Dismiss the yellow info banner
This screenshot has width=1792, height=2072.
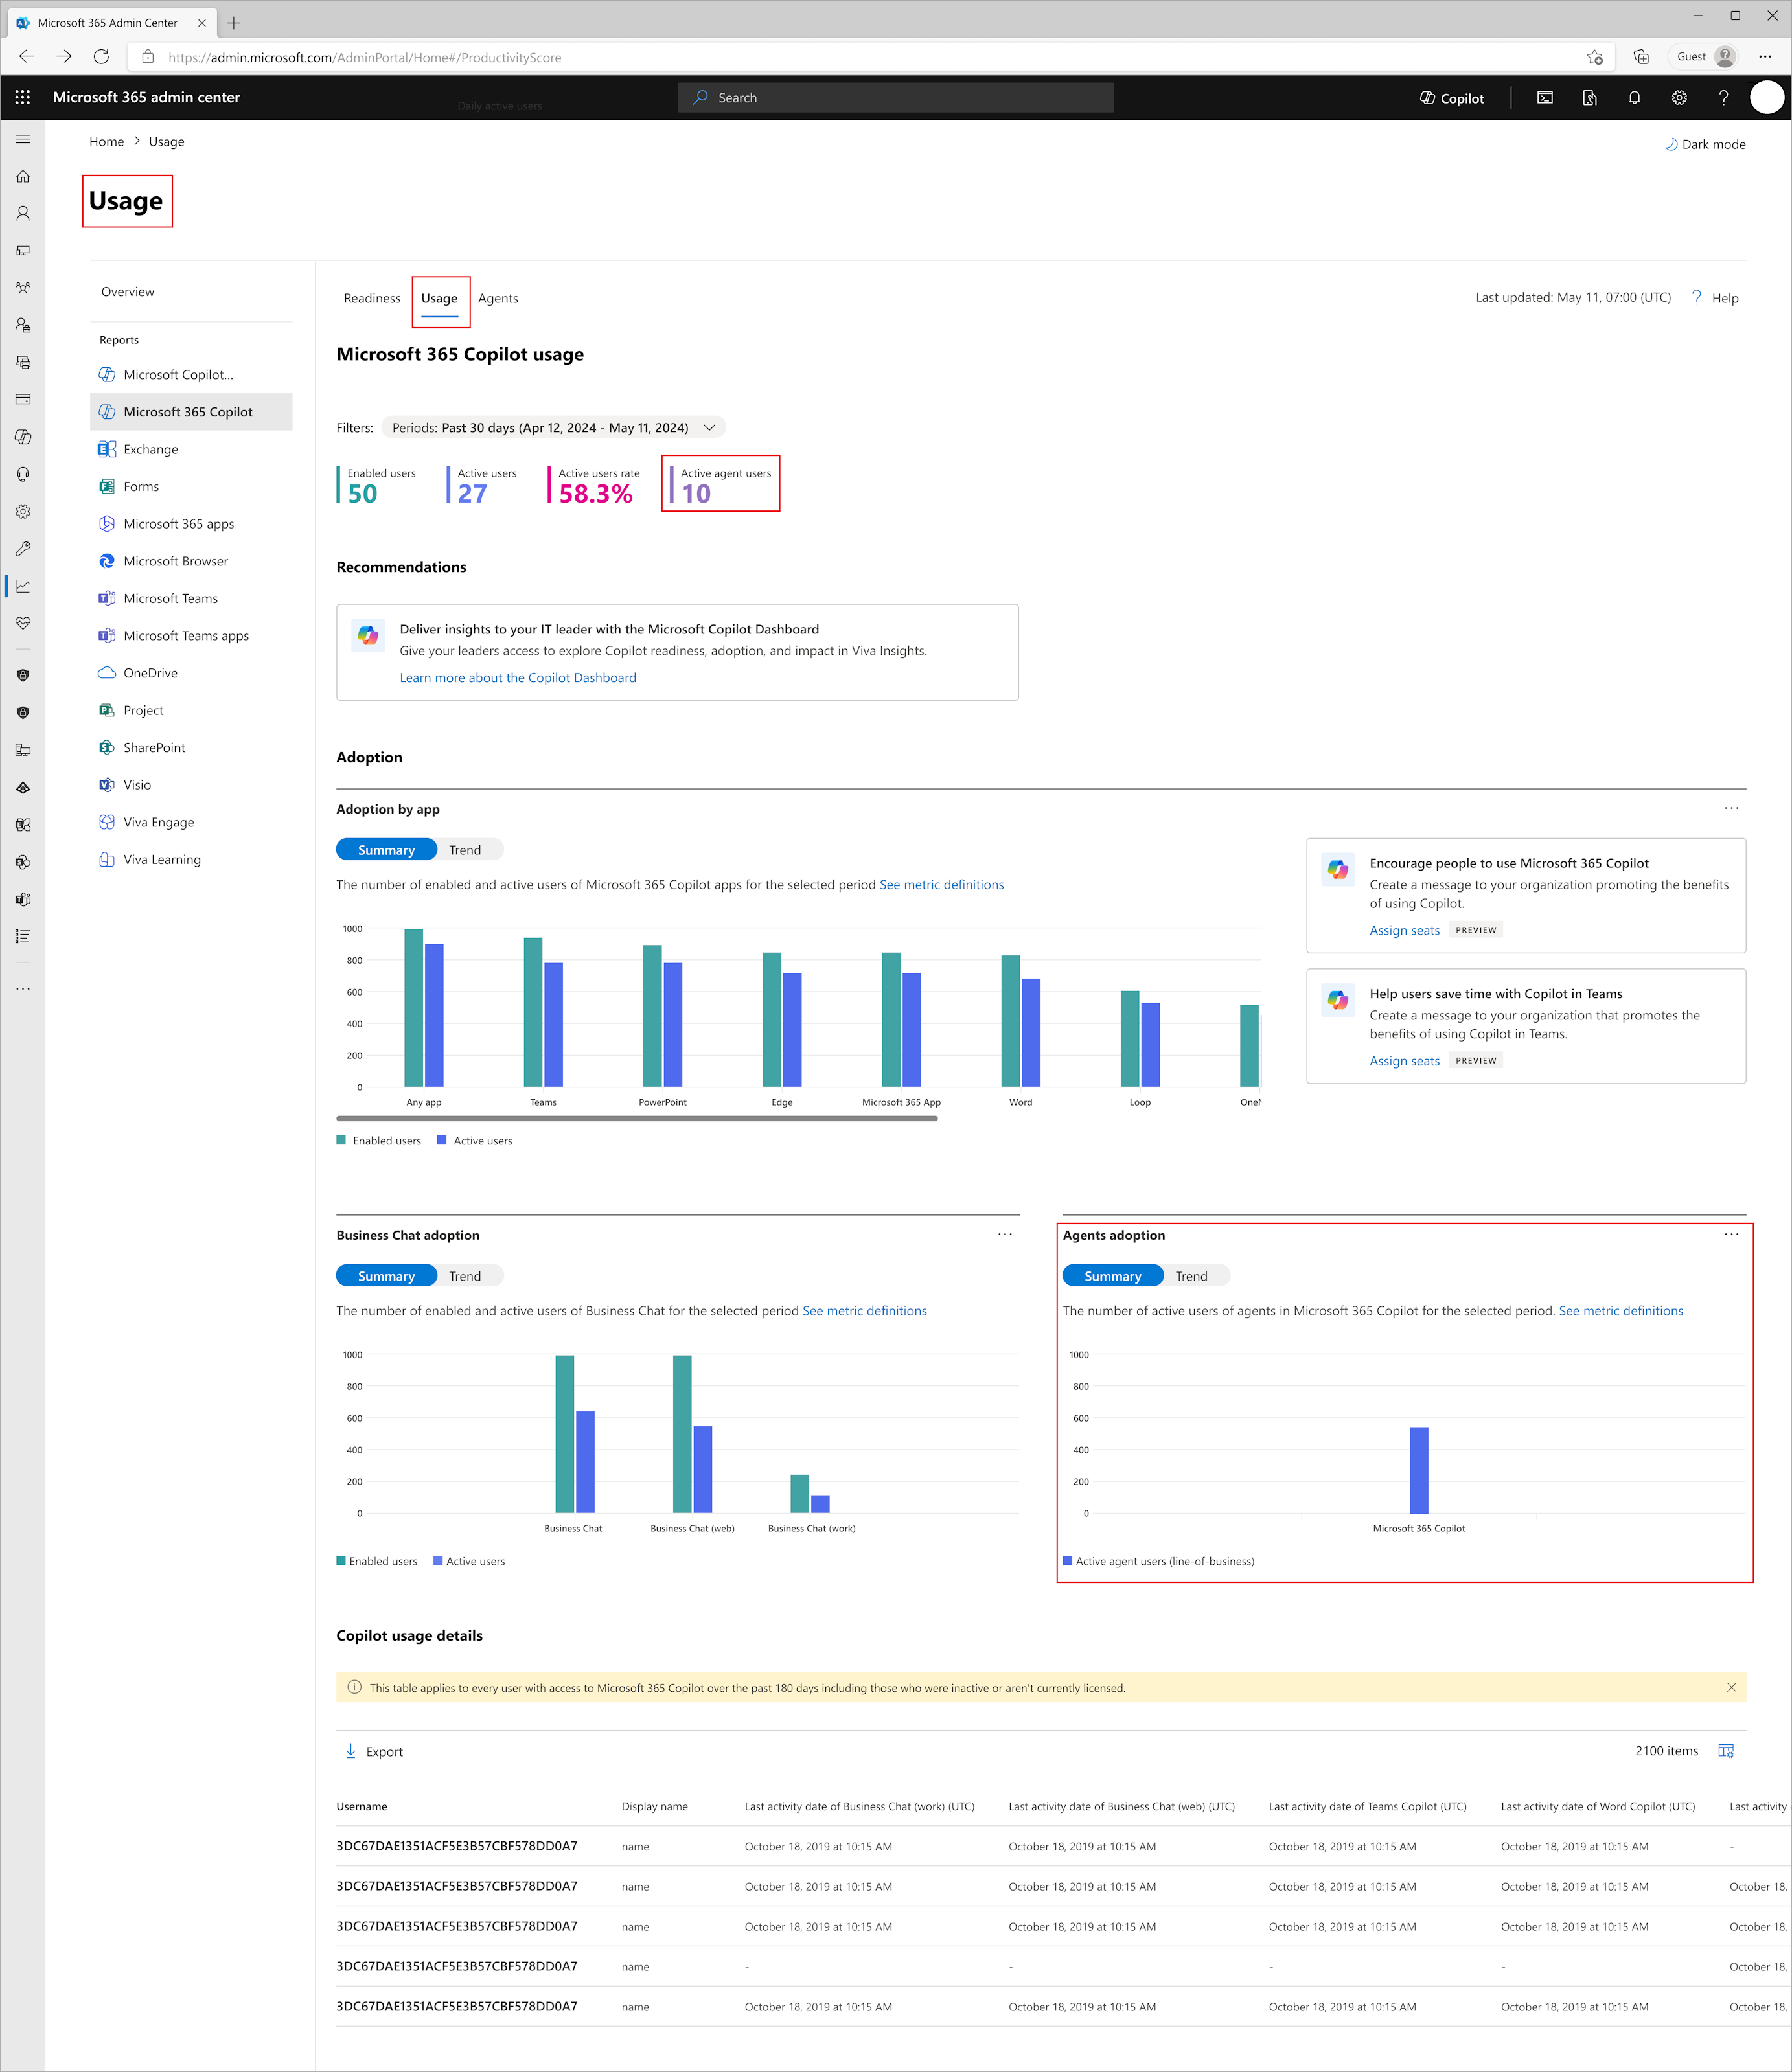[x=1731, y=1688]
